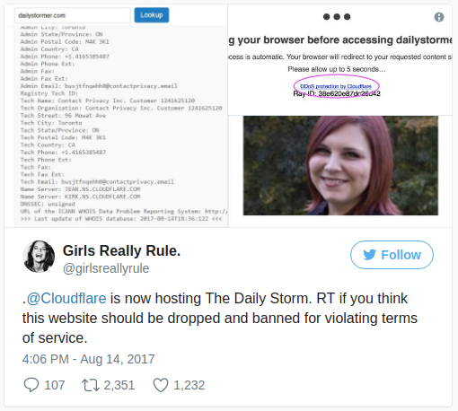Viewport: 458px width, 411px height.
Task: Open the @Cloudflare mention link
Action: coord(66,298)
